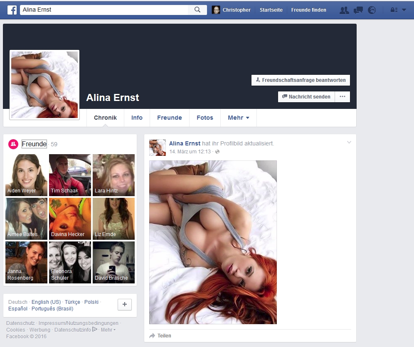Click Freundschaftsanfrage beantworten button
This screenshot has width=414, height=347.
pyautogui.click(x=301, y=80)
